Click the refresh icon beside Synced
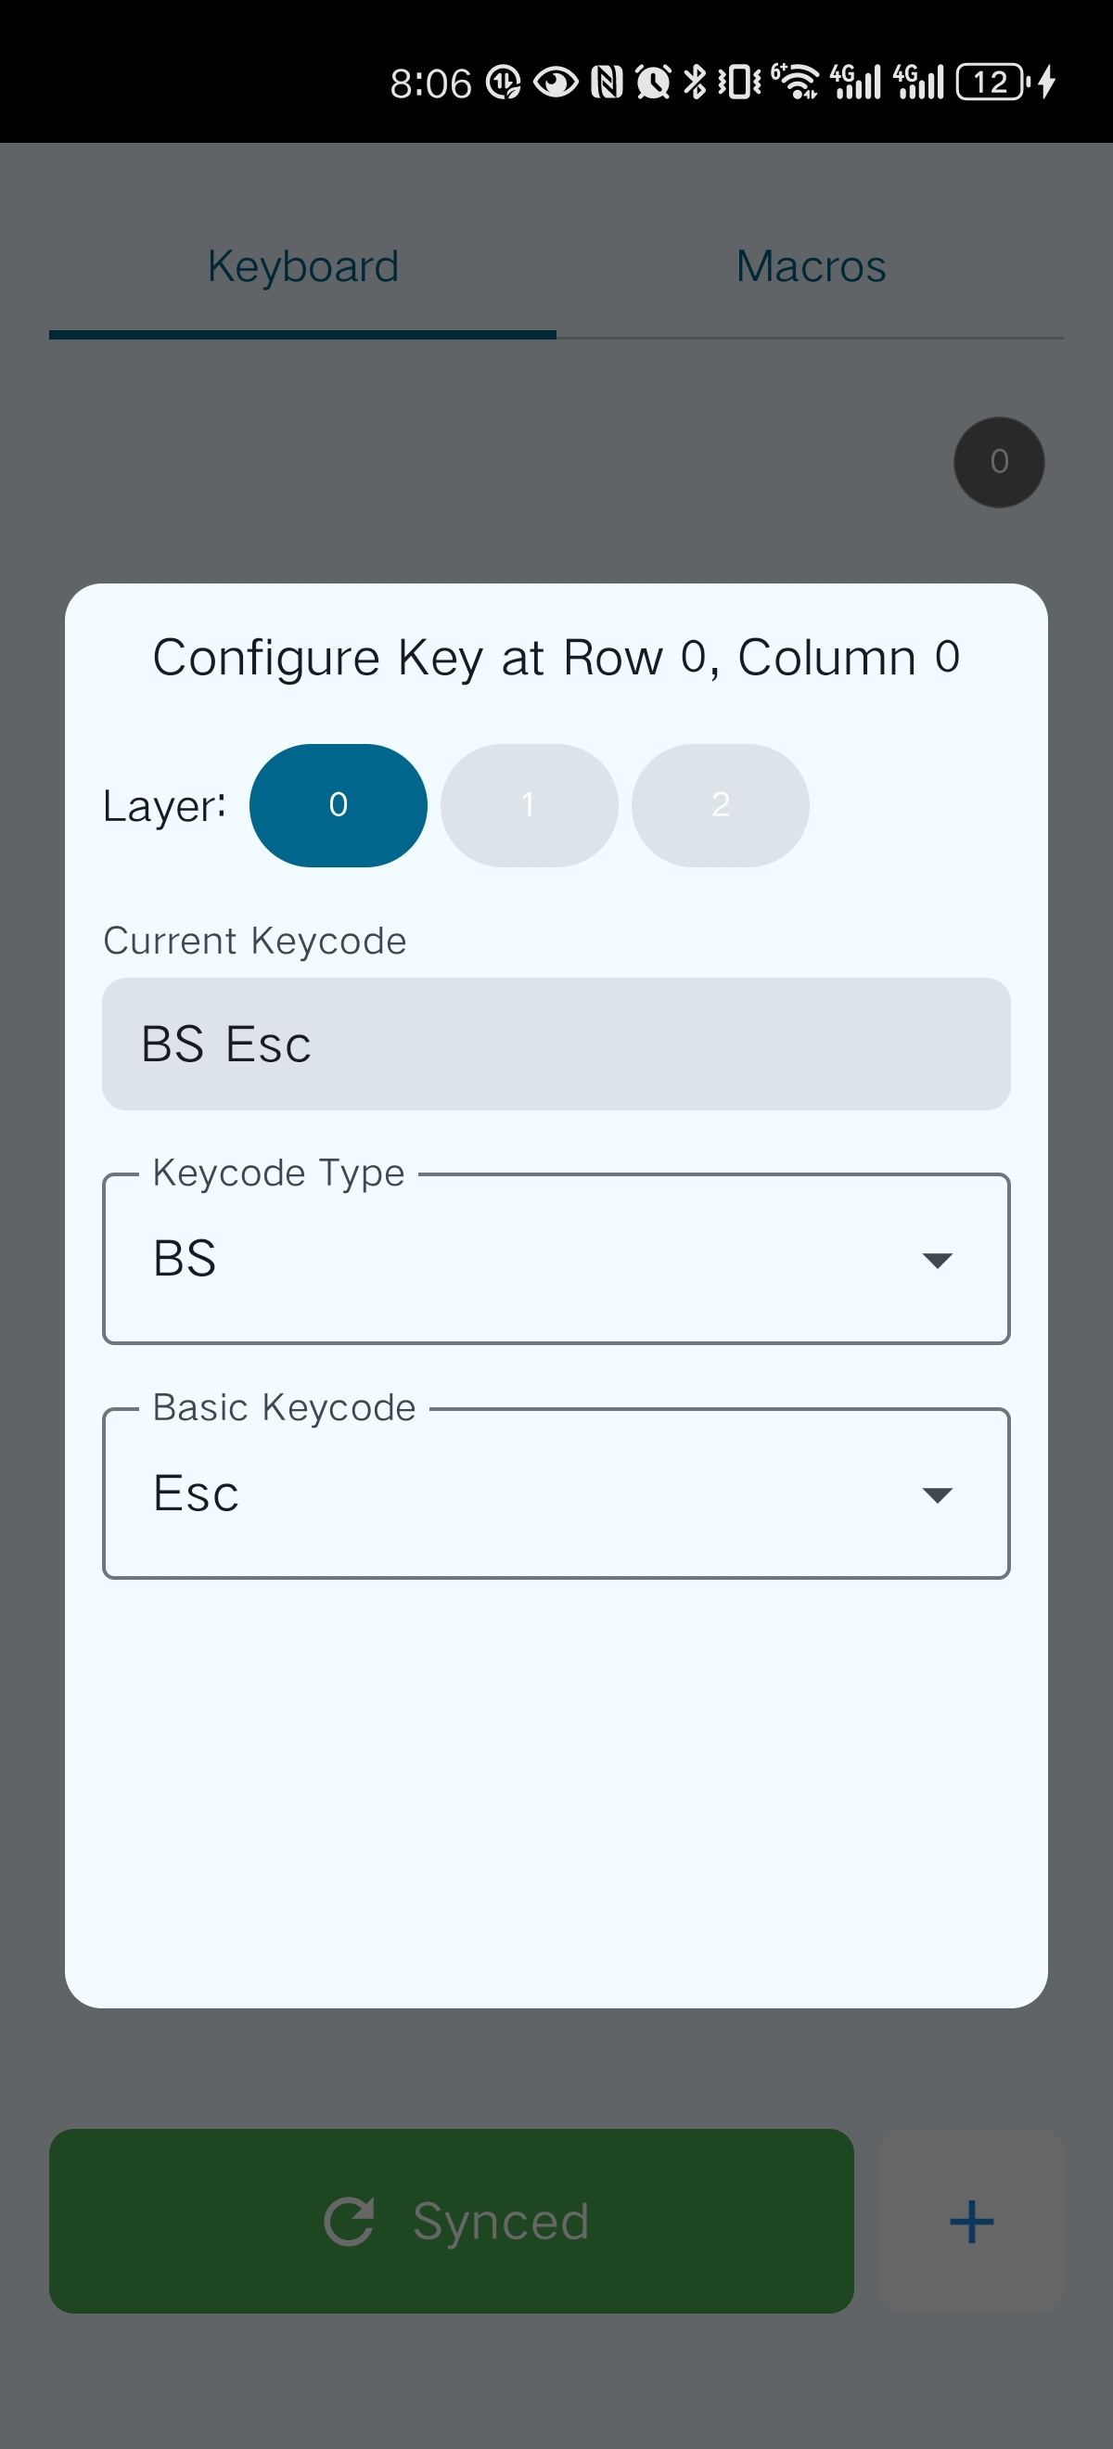This screenshot has width=1113, height=2449. pyautogui.click(x=349, y=2221)
